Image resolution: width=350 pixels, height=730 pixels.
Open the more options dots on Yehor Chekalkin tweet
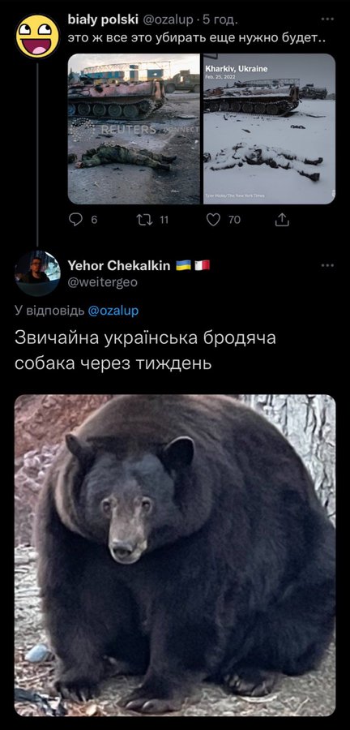[327, 265]
